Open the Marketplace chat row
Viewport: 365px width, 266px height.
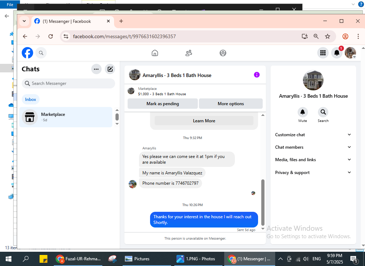(66, 117)
